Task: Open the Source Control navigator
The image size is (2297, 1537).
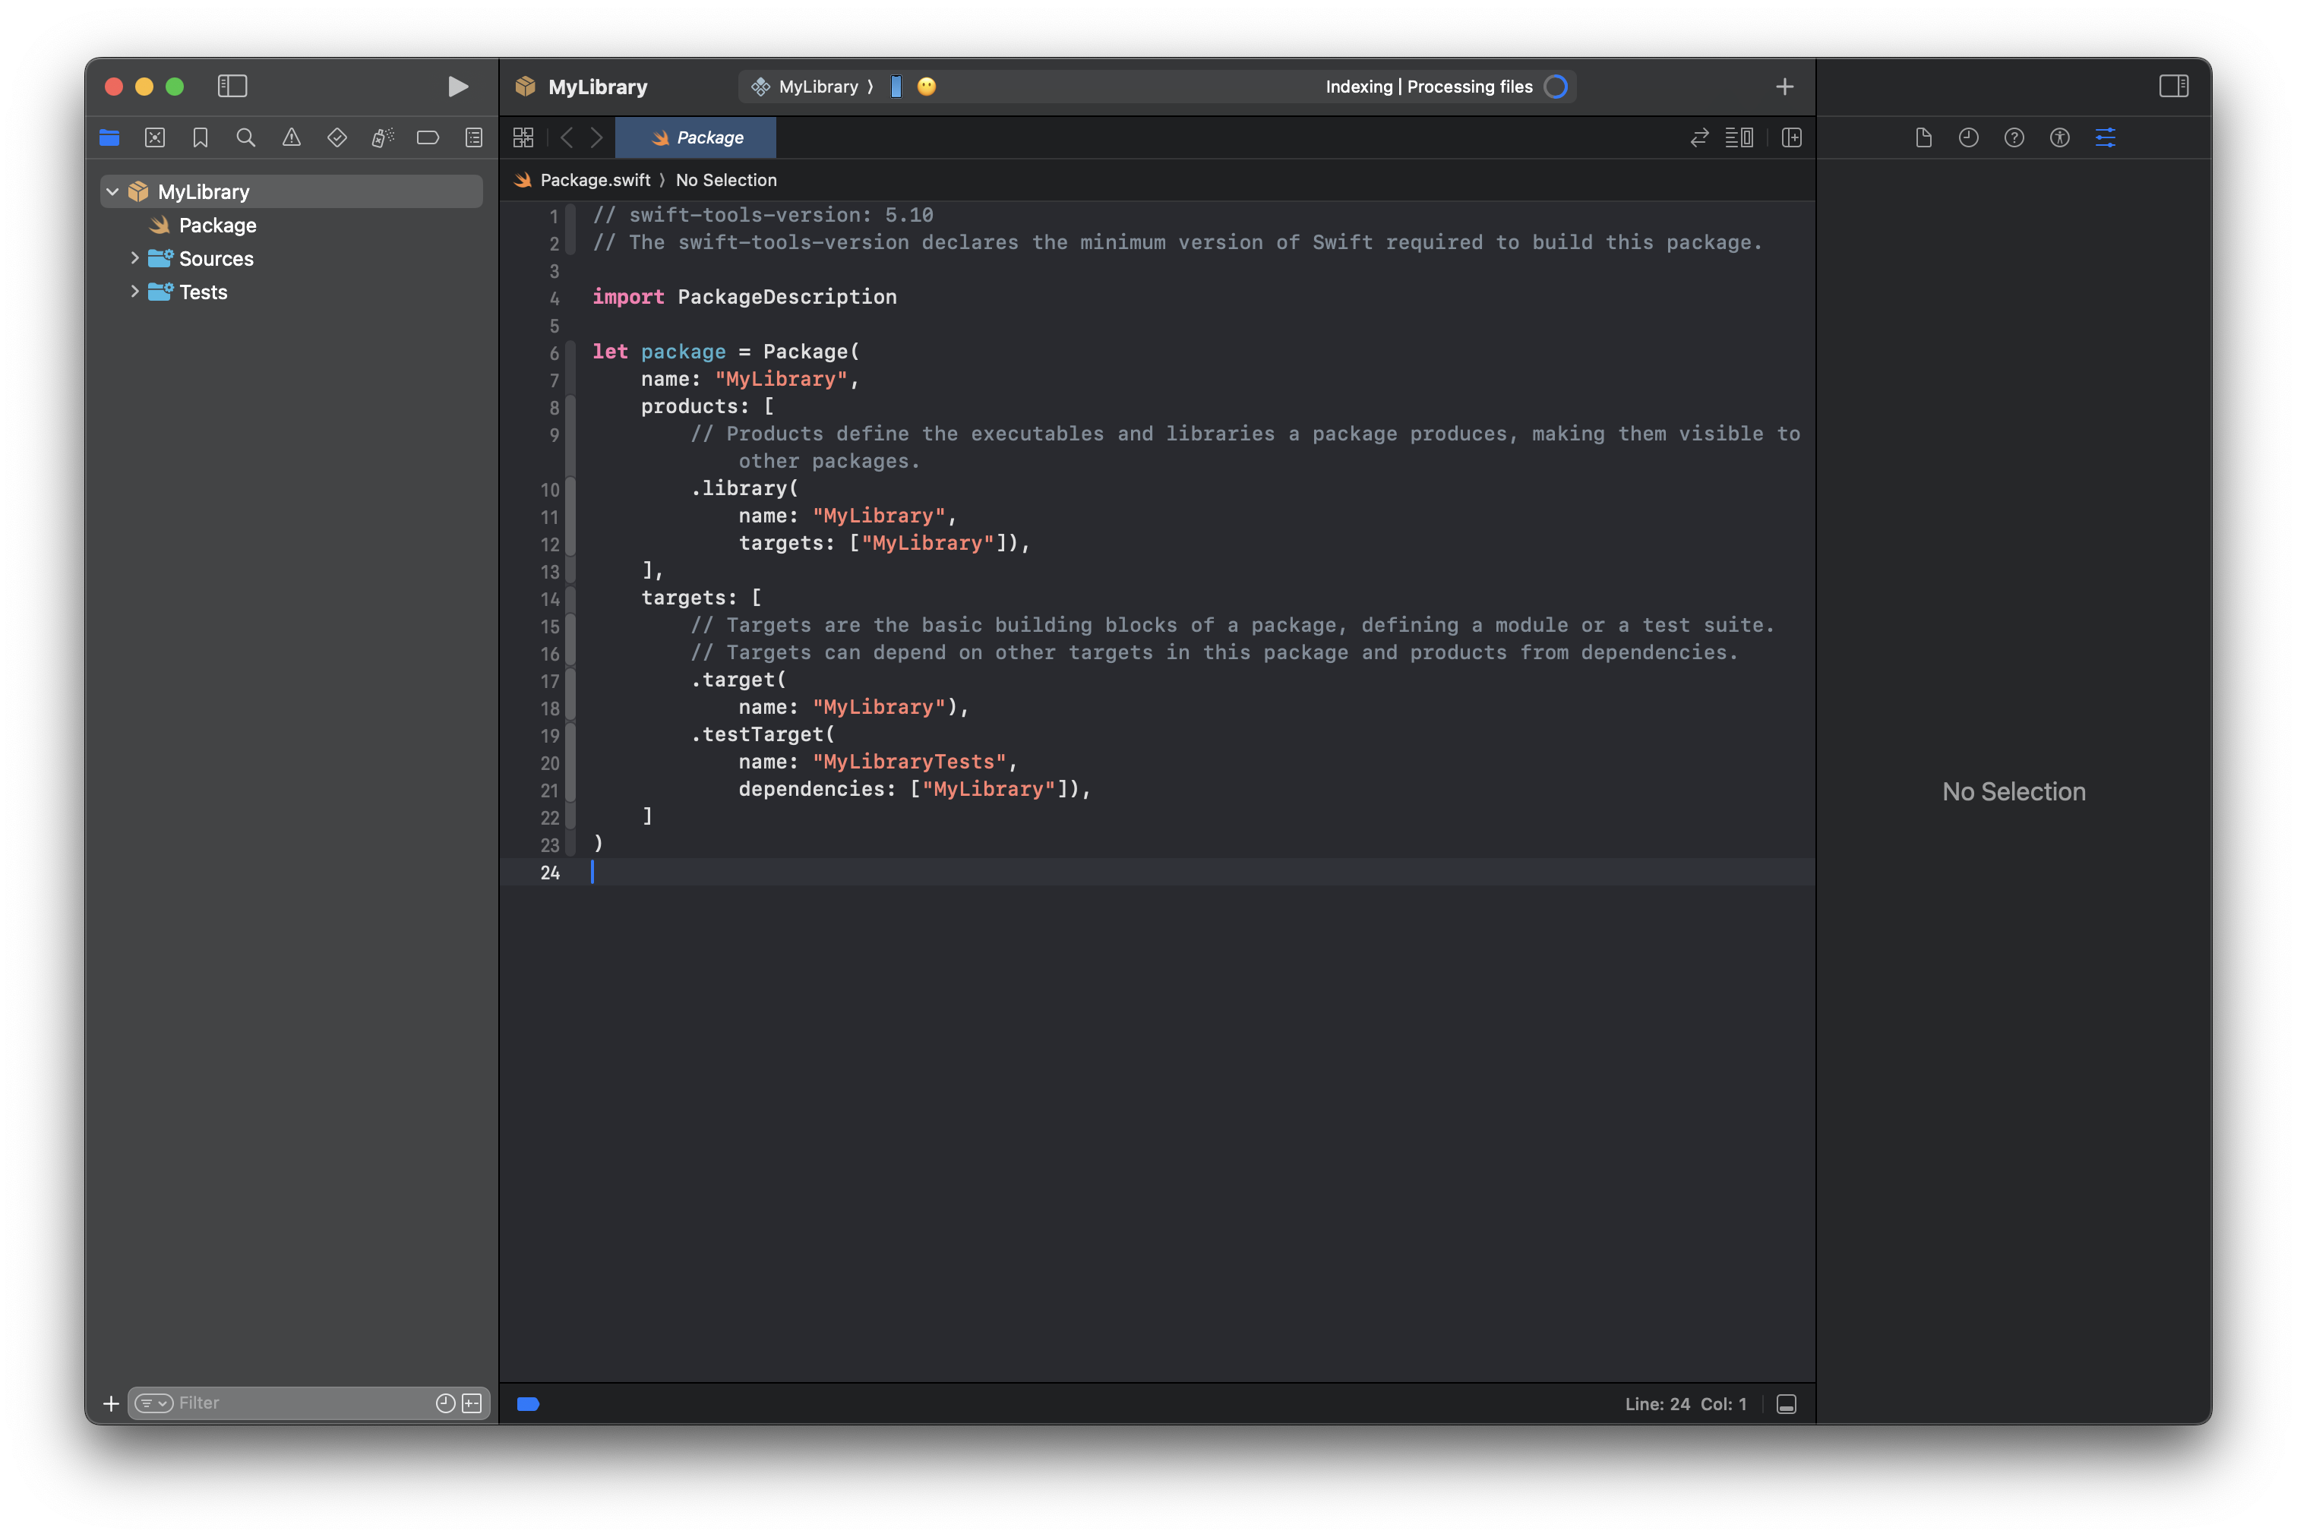Action: 155,138
